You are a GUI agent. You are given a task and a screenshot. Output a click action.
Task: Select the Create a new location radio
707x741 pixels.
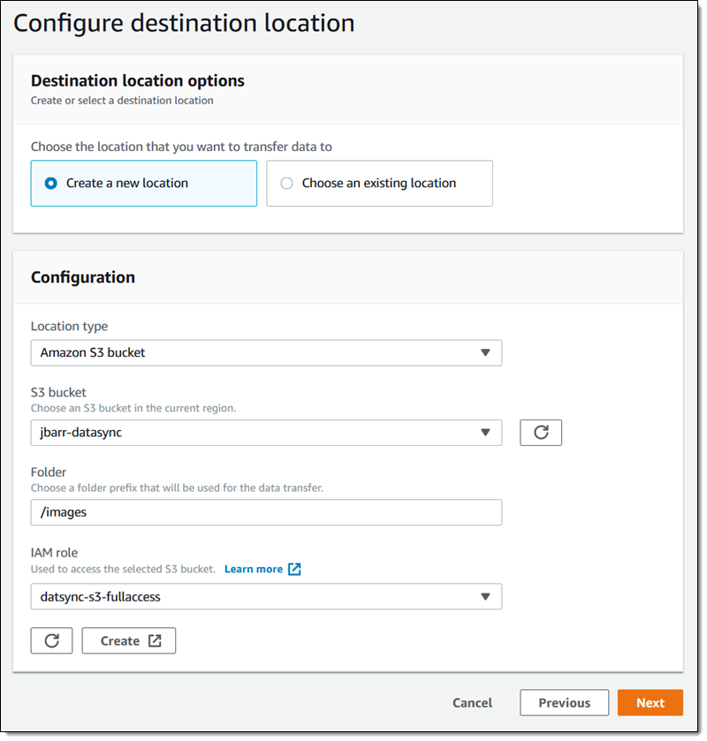click(x=51, y=184)
